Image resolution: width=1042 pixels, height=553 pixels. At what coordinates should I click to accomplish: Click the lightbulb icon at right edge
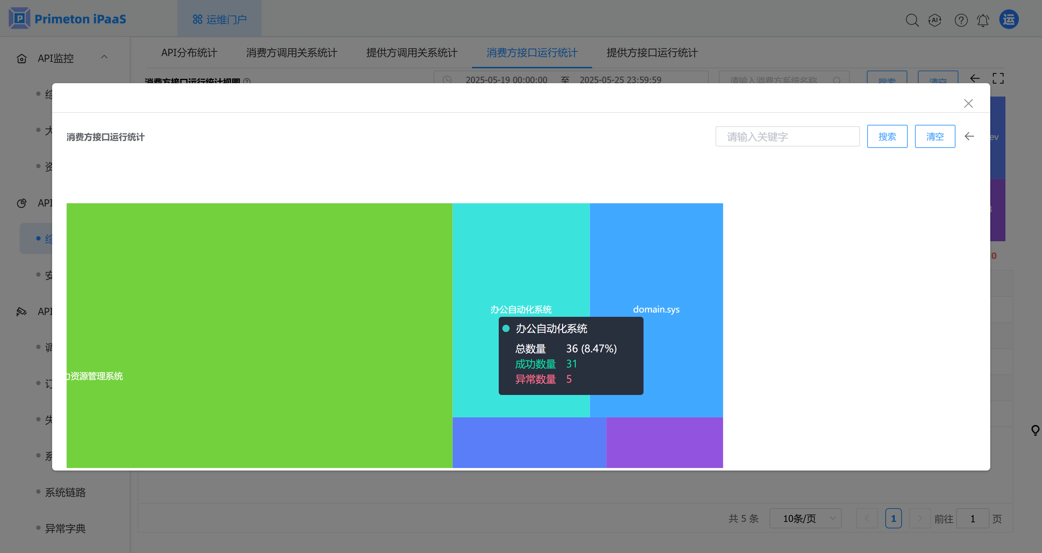point(1035,430)
